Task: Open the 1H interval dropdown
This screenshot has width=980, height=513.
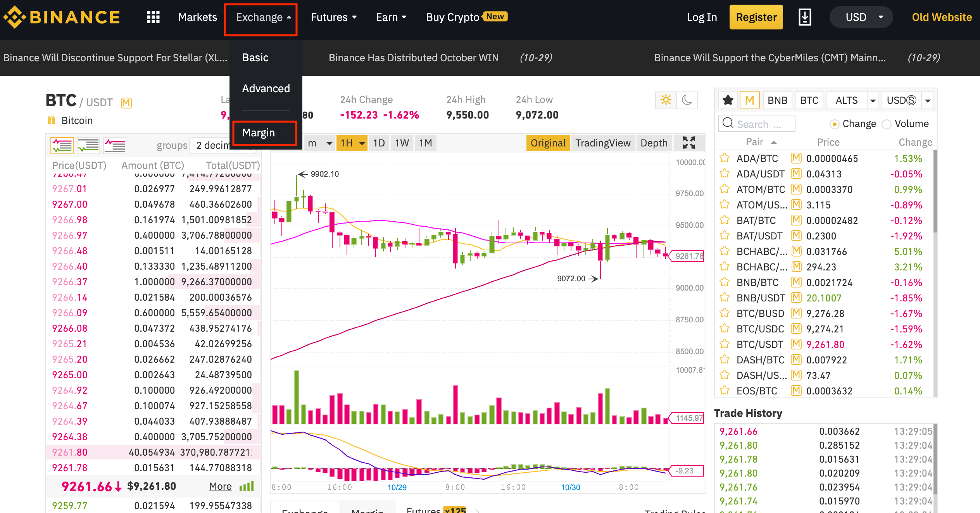Action: pos(351,143)
